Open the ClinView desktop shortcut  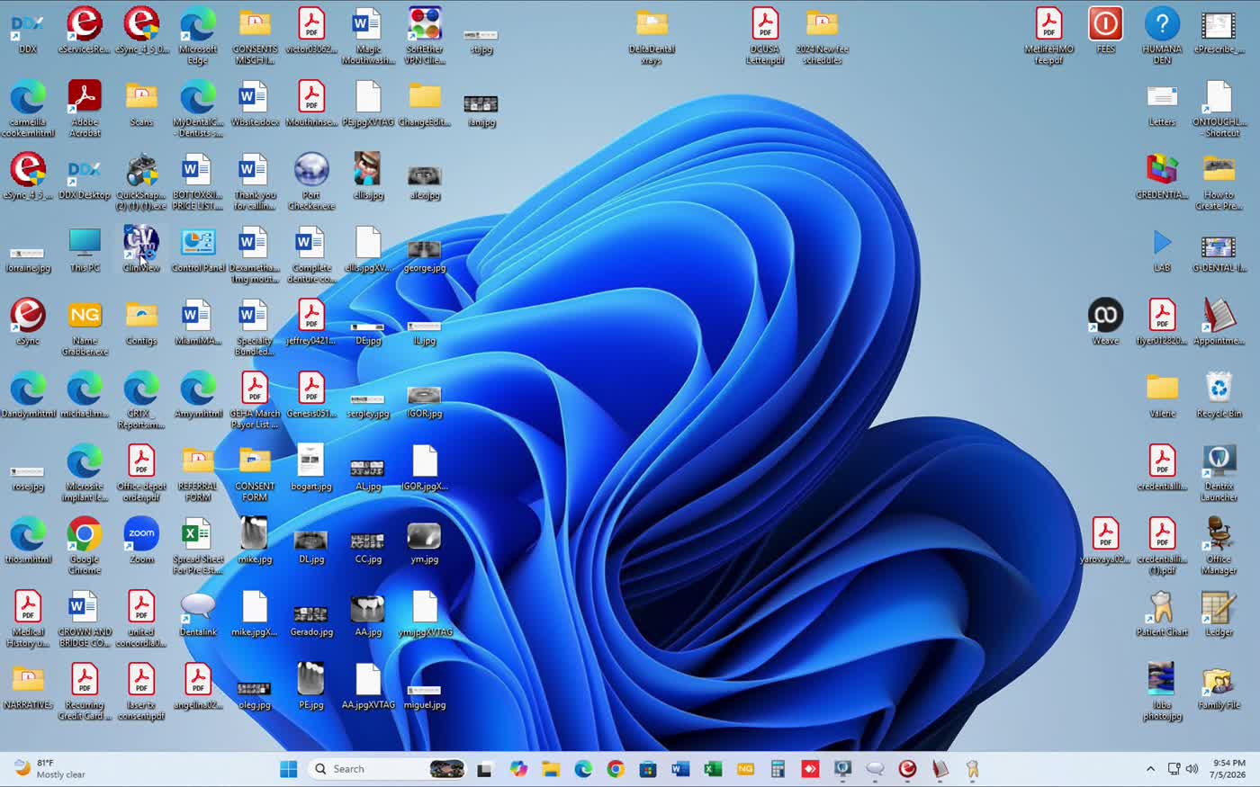[141, 249]
